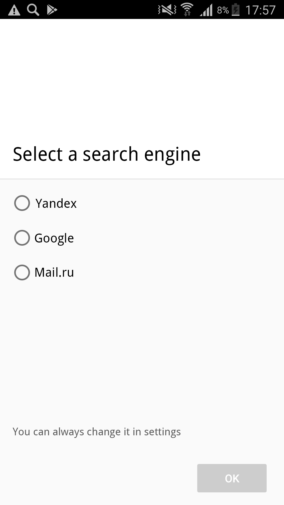The width and height of the screenshot is (284, 505).
Task: Select Google as search engine
Action: [22, 238]
